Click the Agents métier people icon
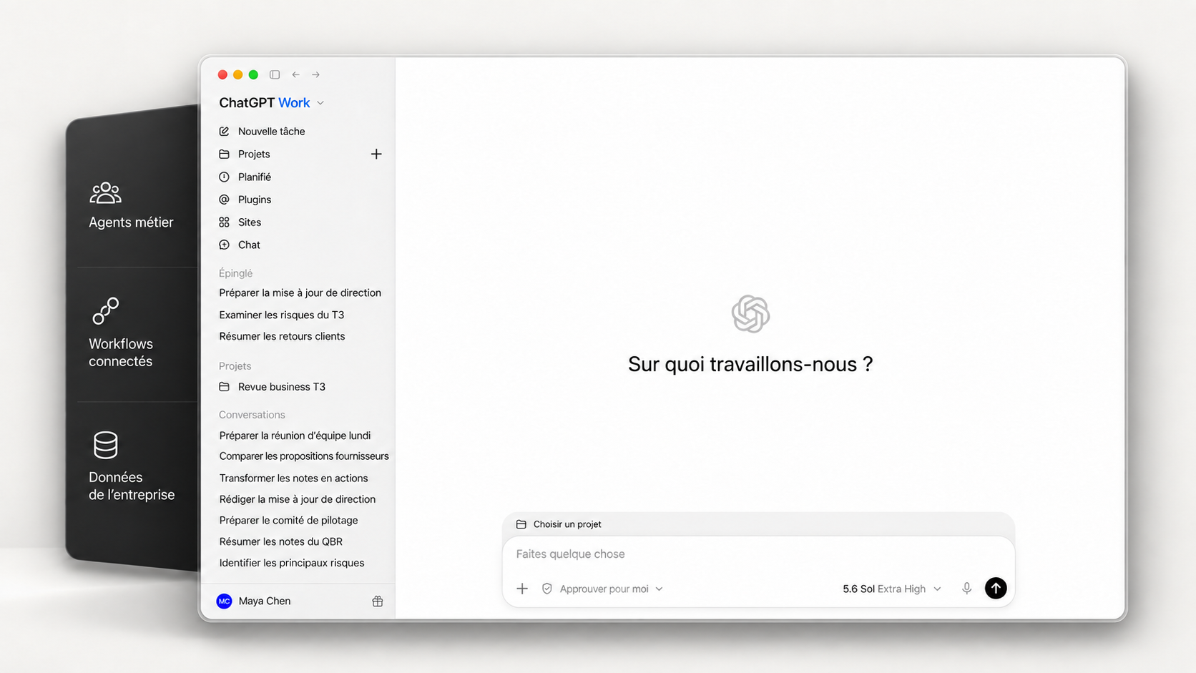This screenshot has width=1196, height=673. [106, 192]
